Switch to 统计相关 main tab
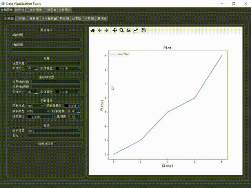This screenshot has width=251, height=188. (21, 10)
